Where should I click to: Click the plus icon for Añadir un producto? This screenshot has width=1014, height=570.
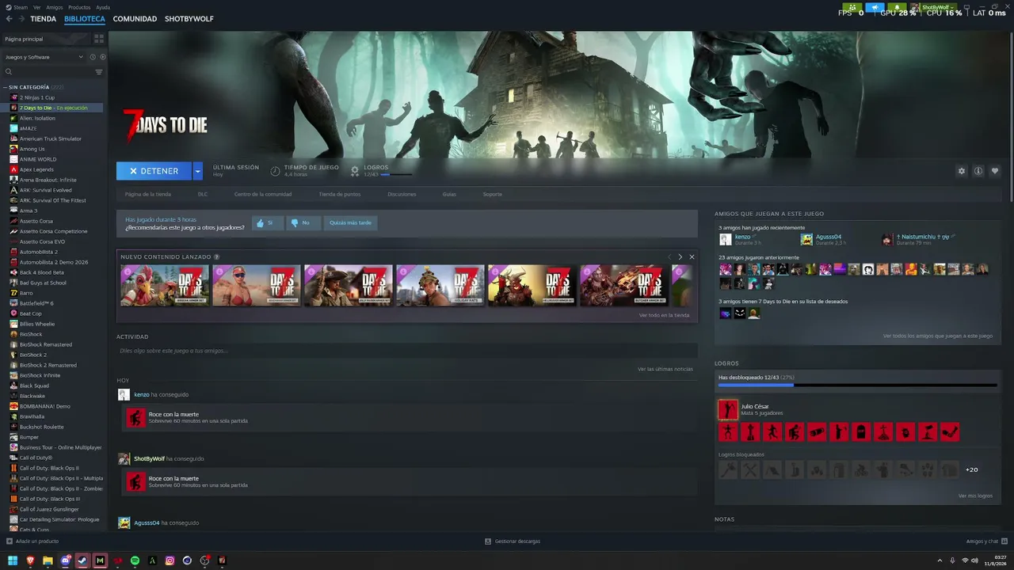coord(9,541)
